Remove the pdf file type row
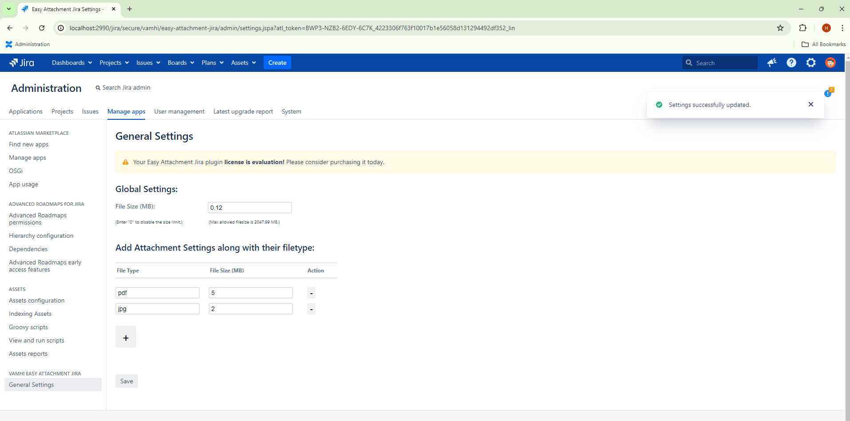The width and height of the screenshot is (850, 421). 311,293
